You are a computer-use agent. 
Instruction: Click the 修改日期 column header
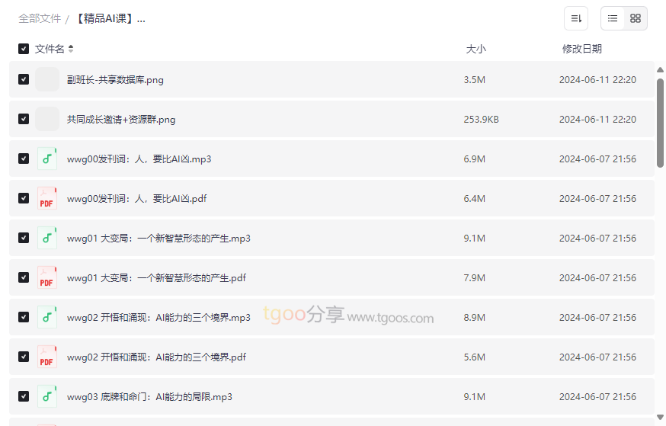tap(582, 49)
